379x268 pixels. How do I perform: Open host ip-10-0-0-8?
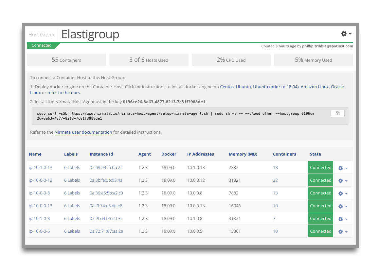(39, 193)
